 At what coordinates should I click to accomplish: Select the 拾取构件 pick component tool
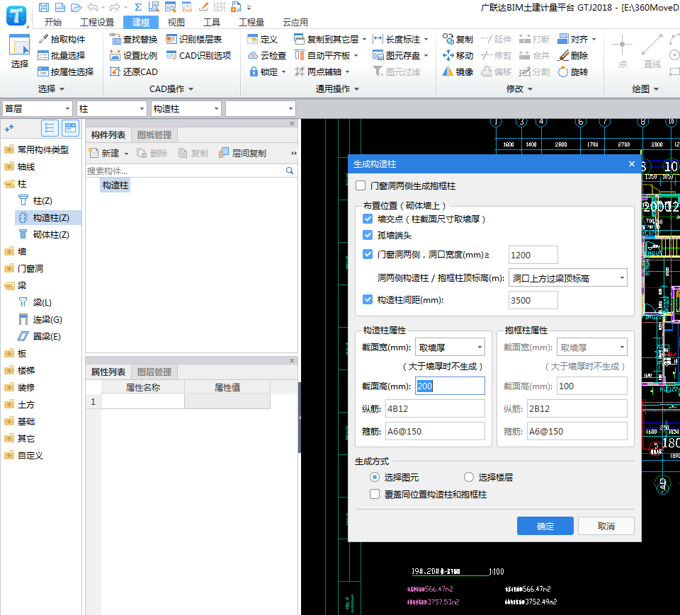pos(62,39)
